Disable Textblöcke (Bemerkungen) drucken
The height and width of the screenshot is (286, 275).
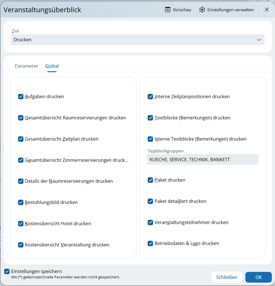pos(150,118)
